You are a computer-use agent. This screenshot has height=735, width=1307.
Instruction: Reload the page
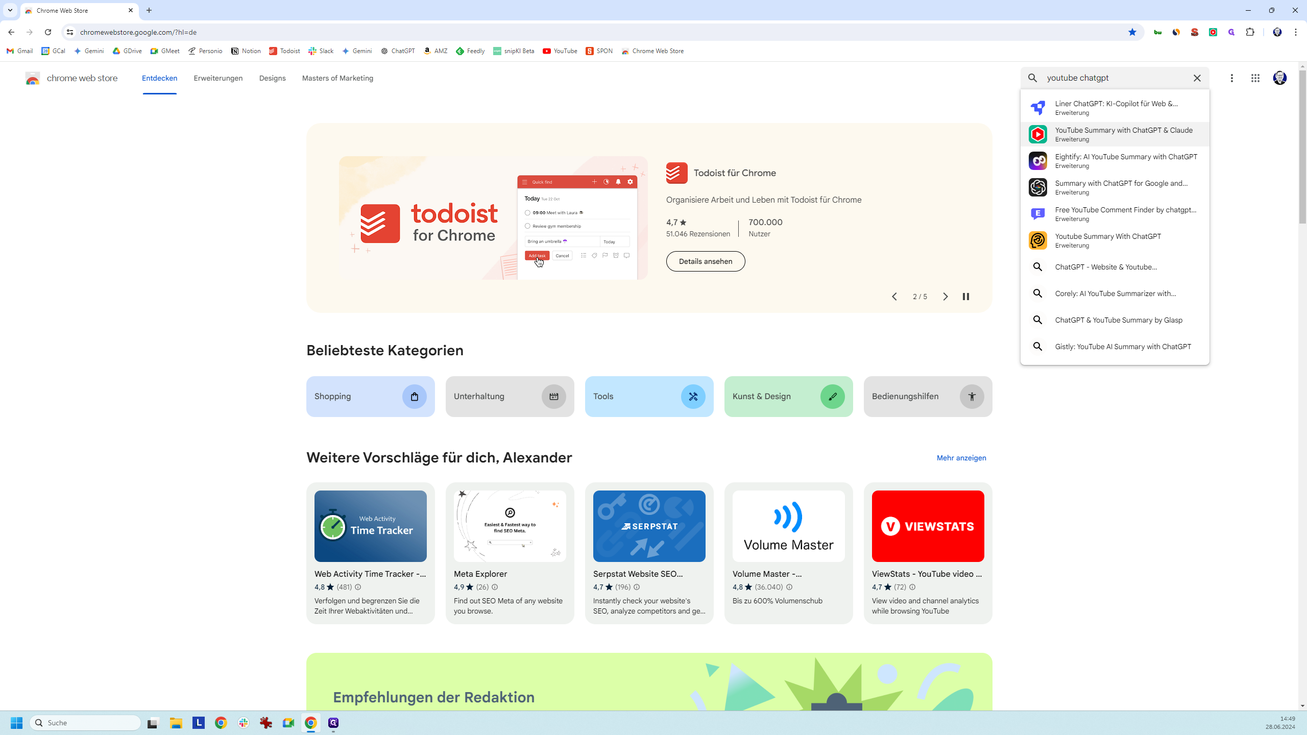[x=48, y=32]
